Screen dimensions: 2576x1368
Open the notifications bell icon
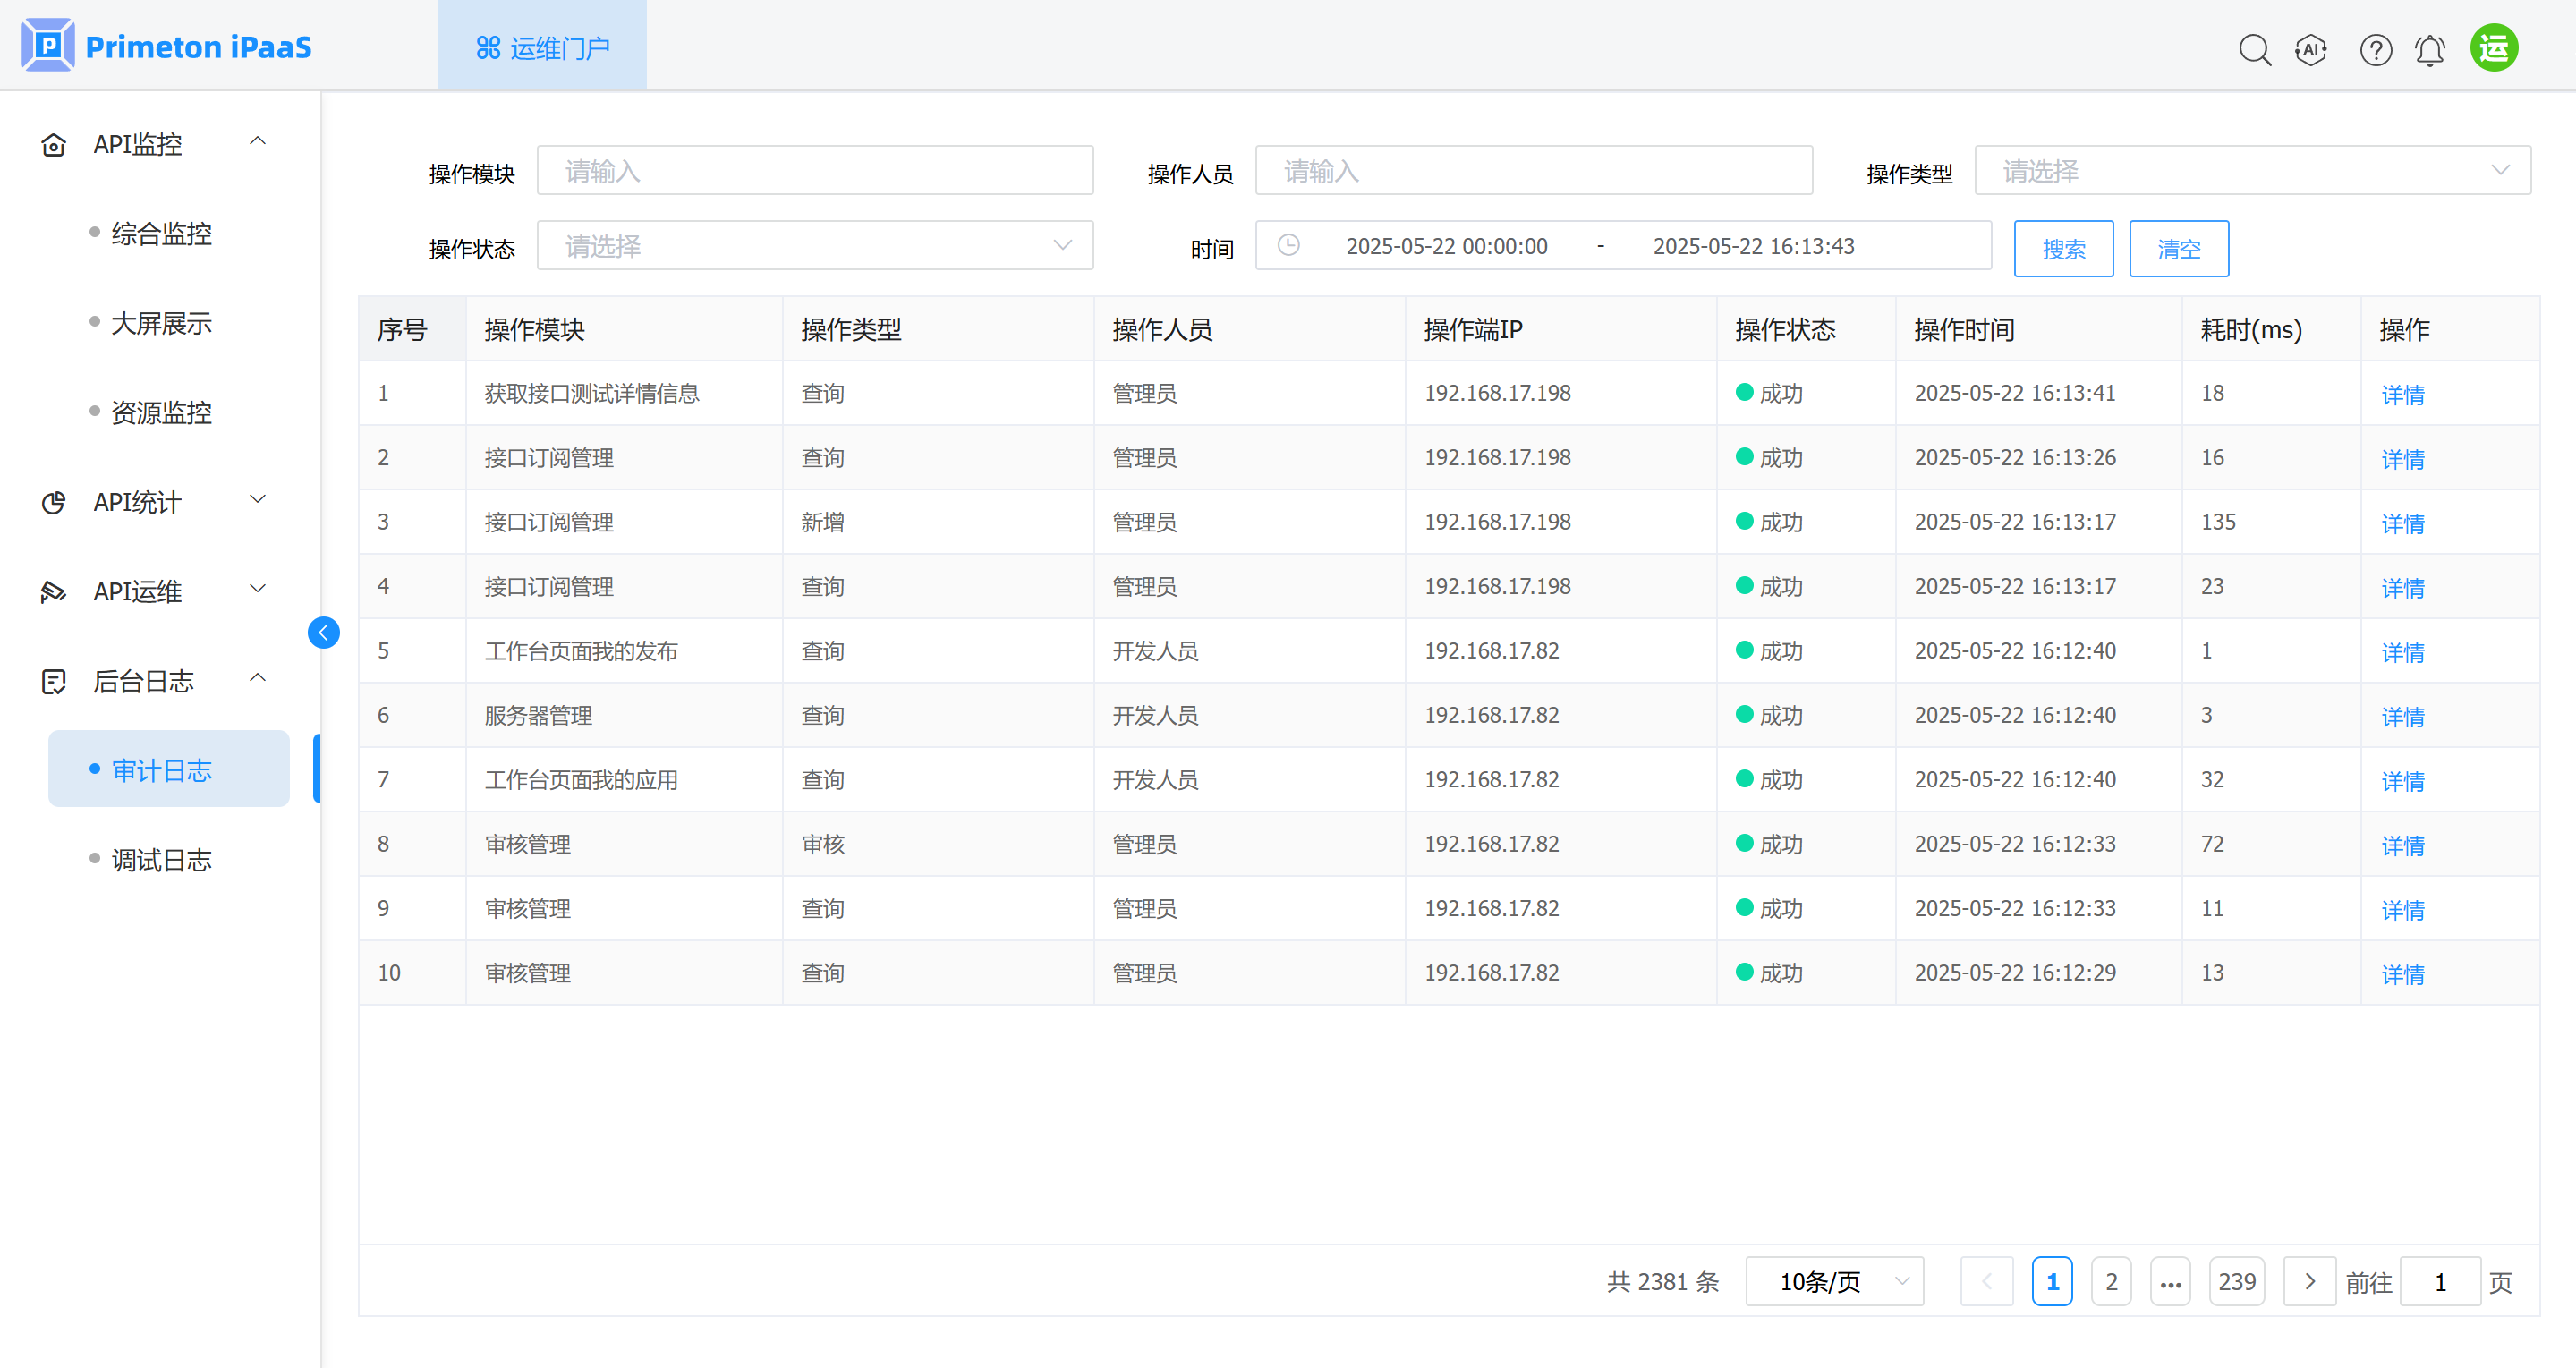pyautogui.click(x=2430, y=49)
